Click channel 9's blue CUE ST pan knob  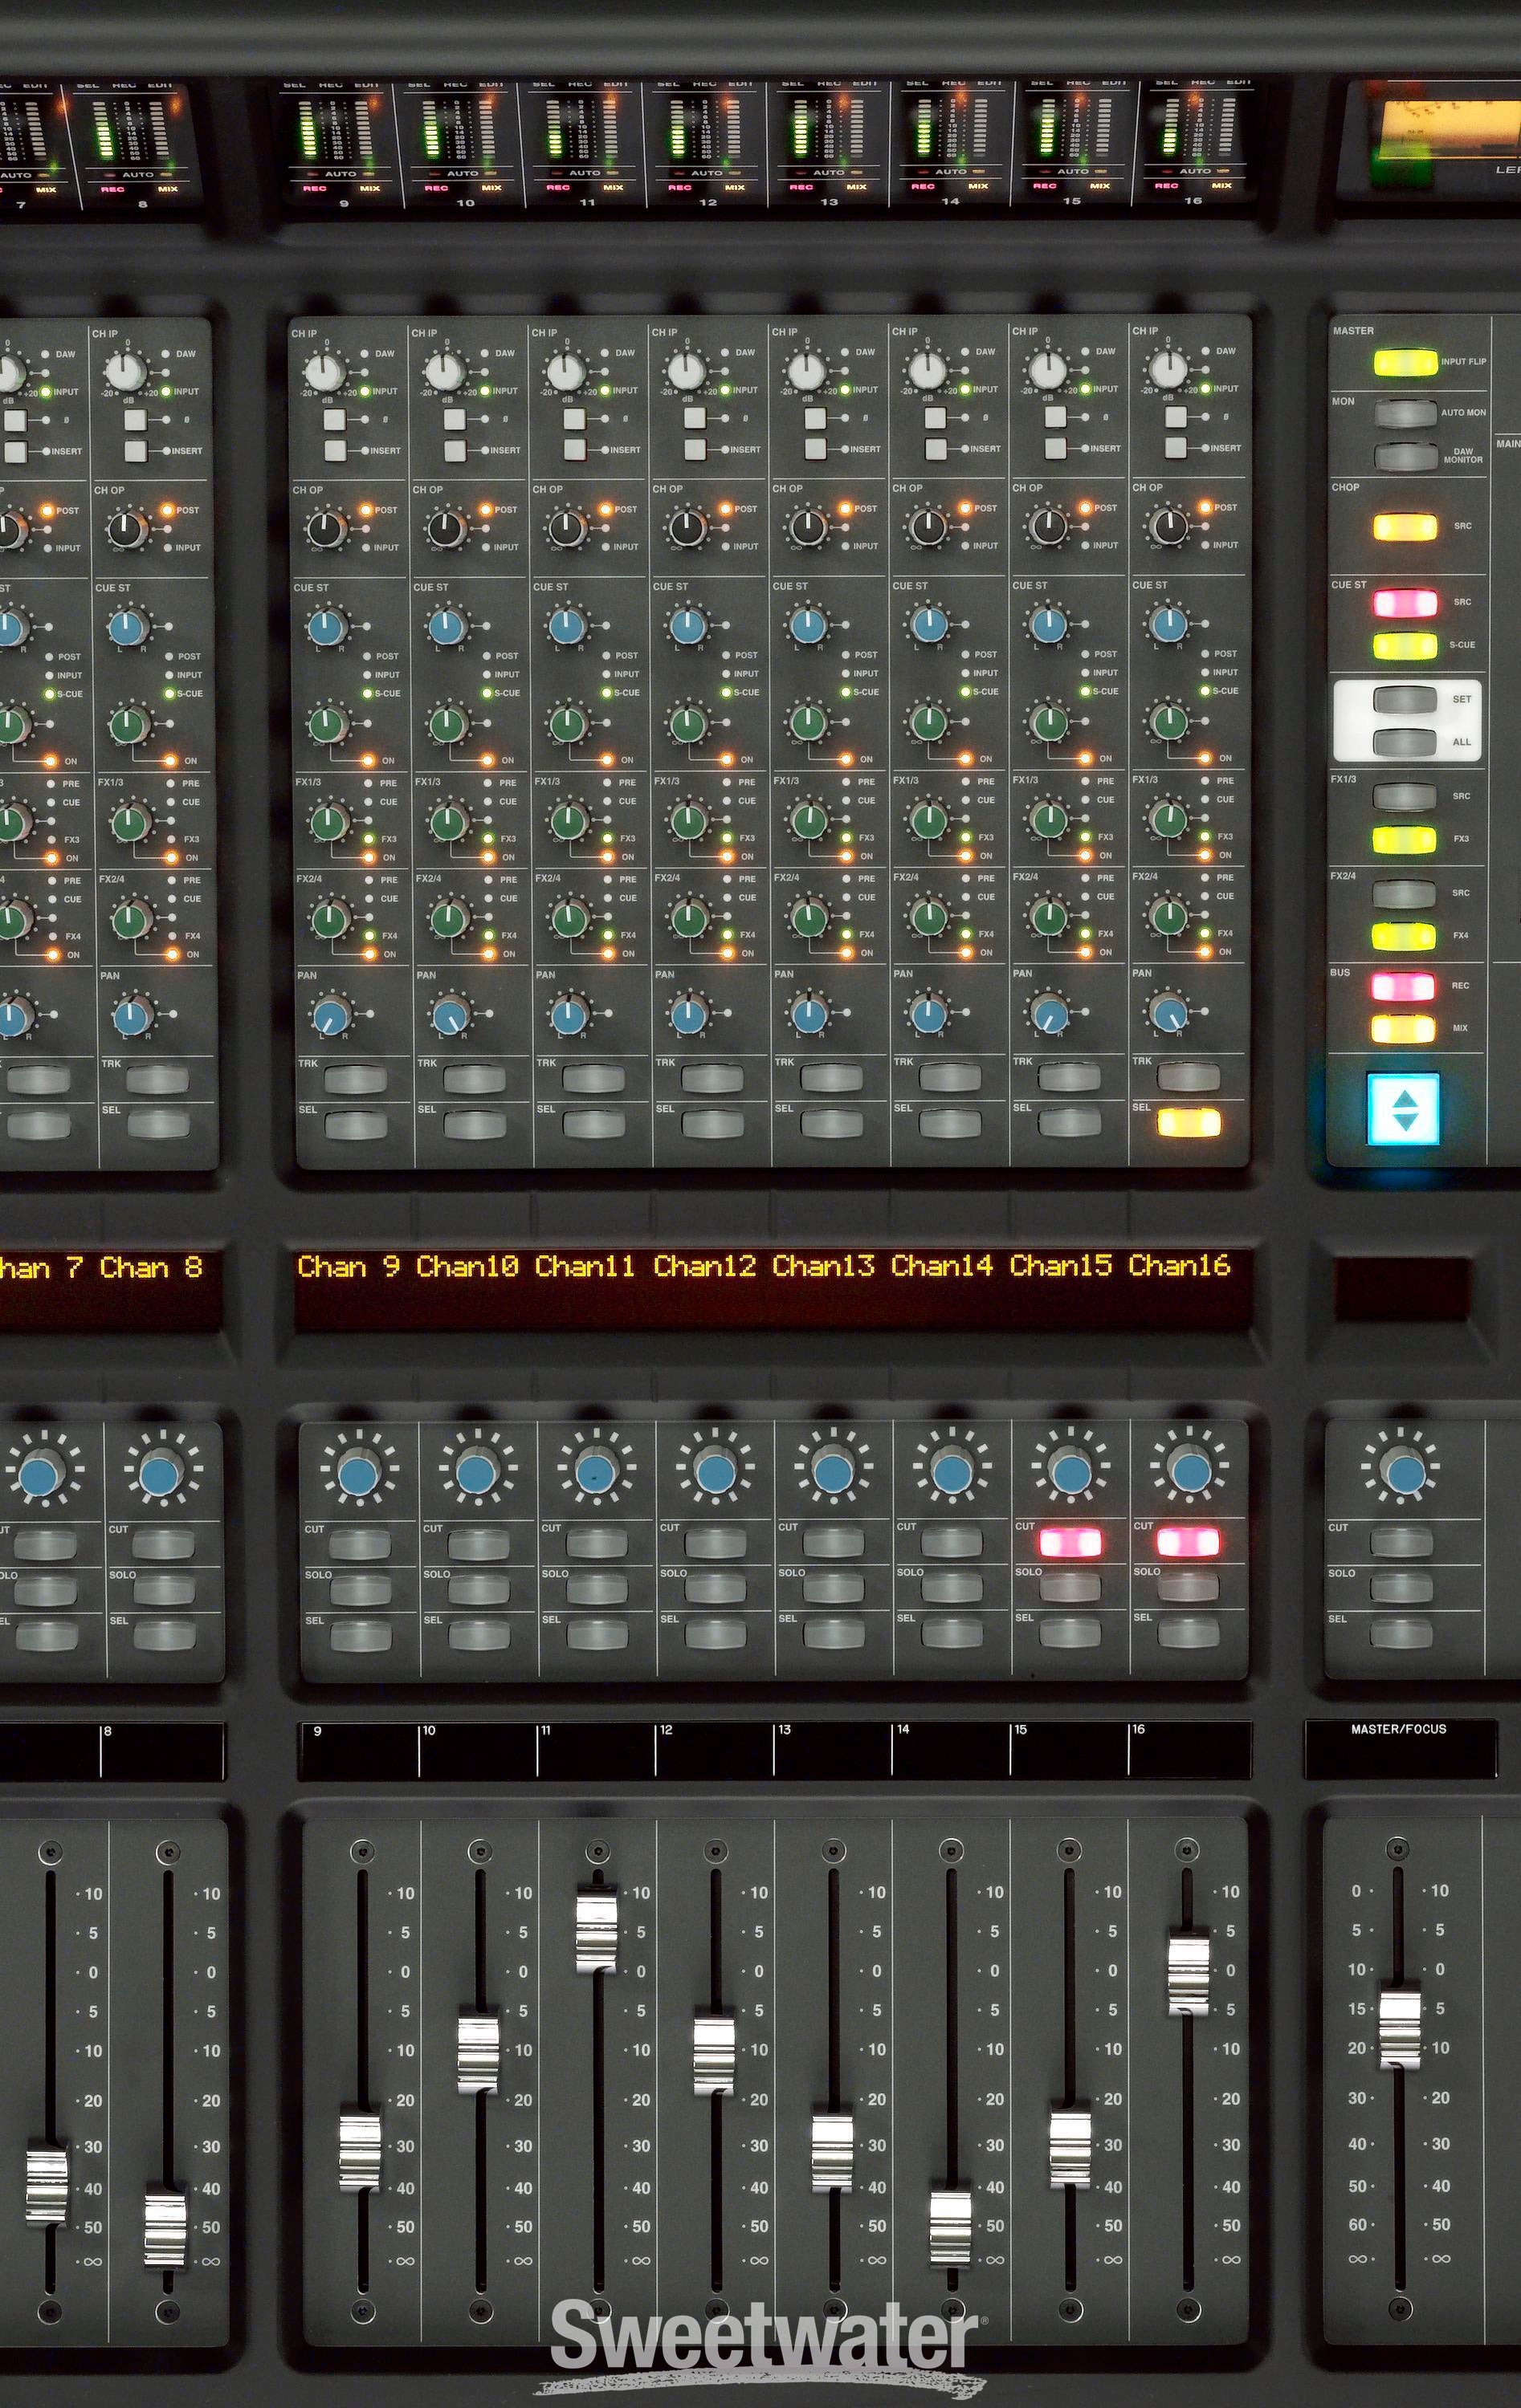(x=327, y=628)
